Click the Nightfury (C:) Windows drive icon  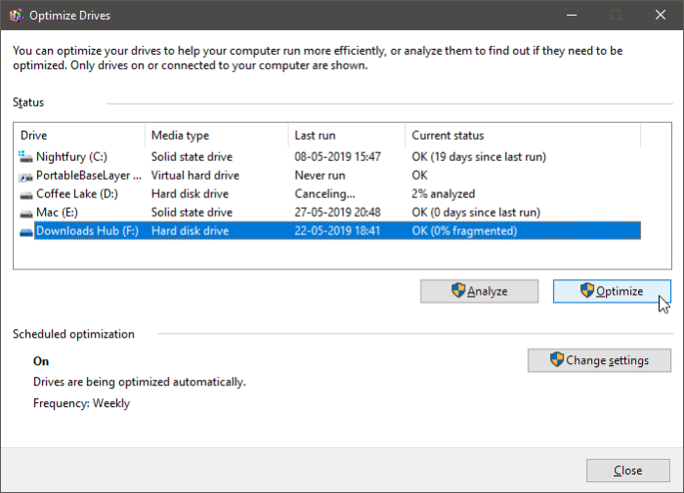pyautogui.click(x=25, y=156)
